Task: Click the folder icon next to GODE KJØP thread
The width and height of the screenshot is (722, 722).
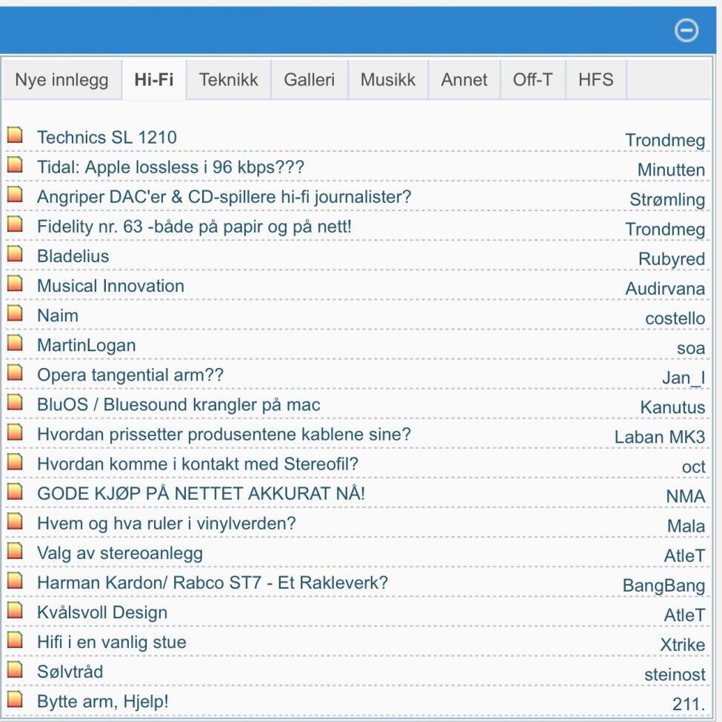Action: (15, 491)
